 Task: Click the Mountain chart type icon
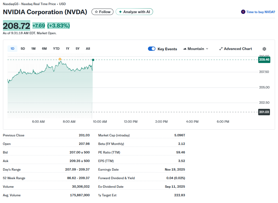point(185,49)
